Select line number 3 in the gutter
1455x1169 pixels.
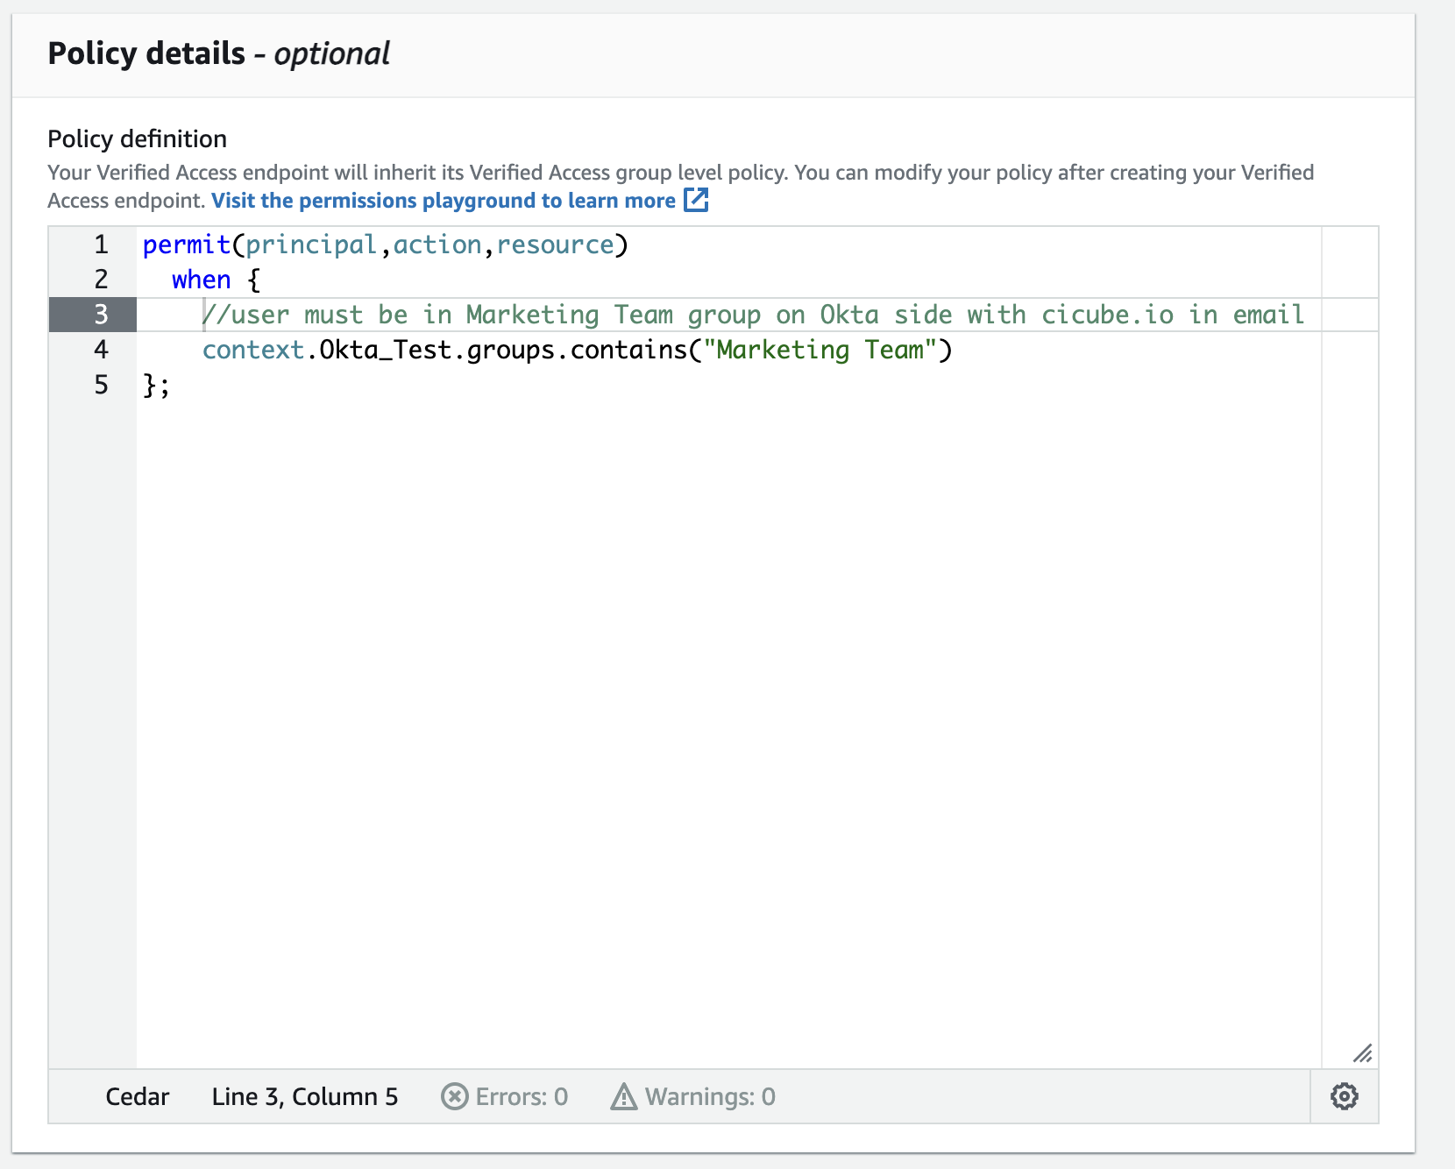[x=100, y=315]
